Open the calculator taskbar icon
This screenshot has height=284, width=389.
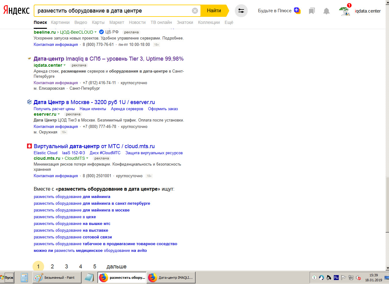click(25, 278)
